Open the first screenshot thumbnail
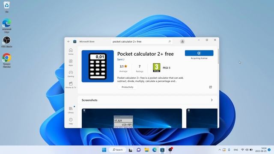This screenshot has width=274, height=154. [x=132, y=118]
